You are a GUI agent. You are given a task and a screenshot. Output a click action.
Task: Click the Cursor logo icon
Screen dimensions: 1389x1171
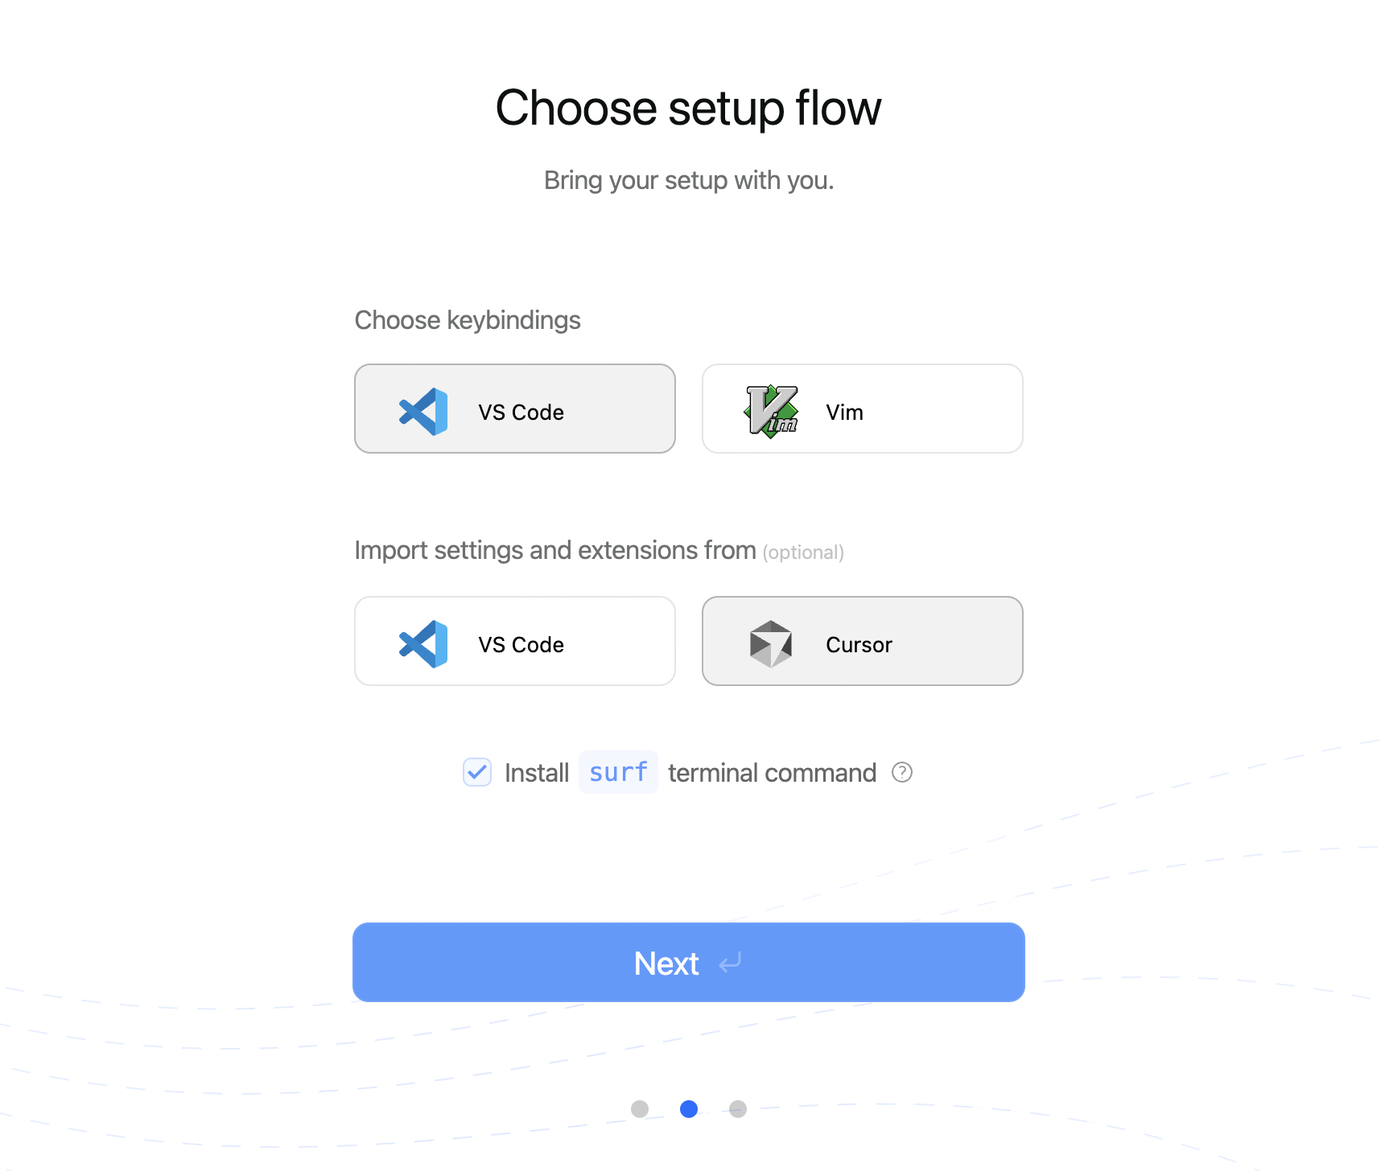[771, 644]
